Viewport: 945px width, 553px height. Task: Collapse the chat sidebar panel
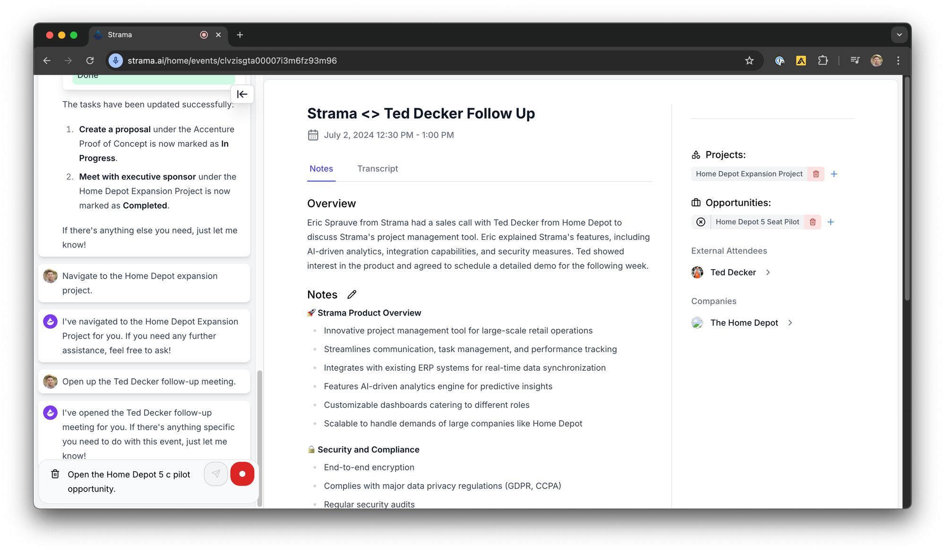click(x=242, y=94)
